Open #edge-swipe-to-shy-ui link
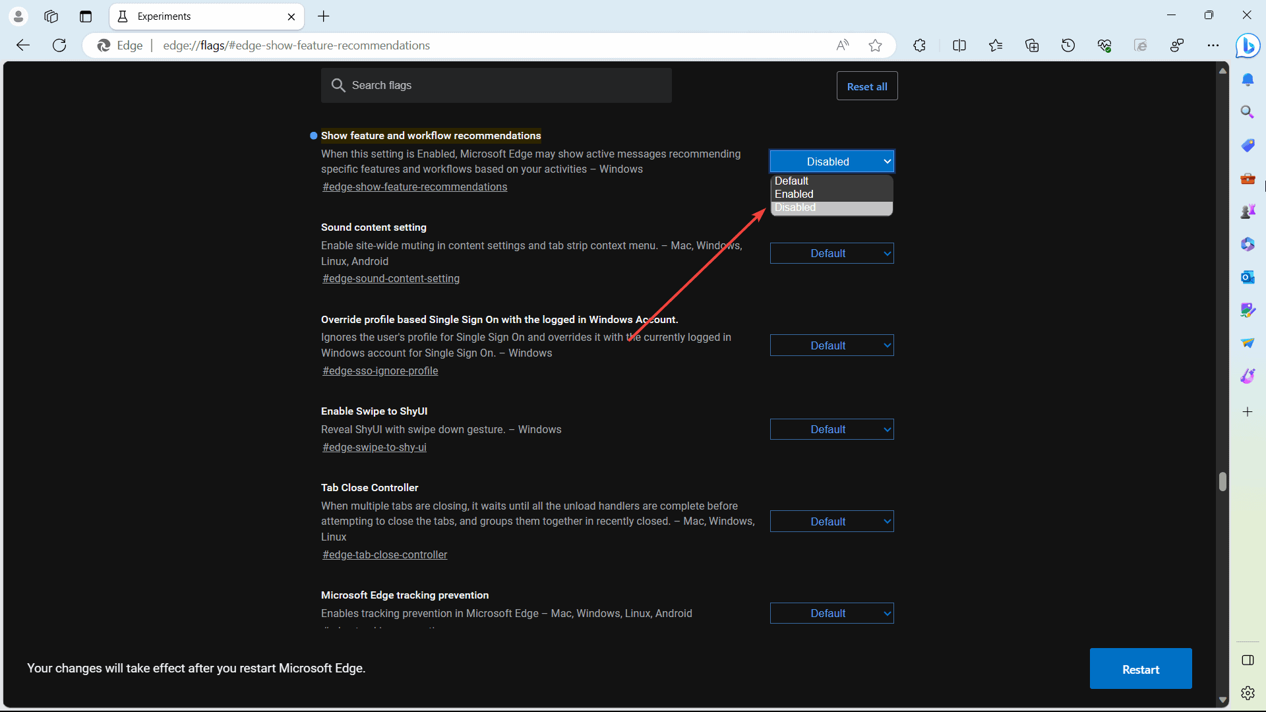 point(375,448)
